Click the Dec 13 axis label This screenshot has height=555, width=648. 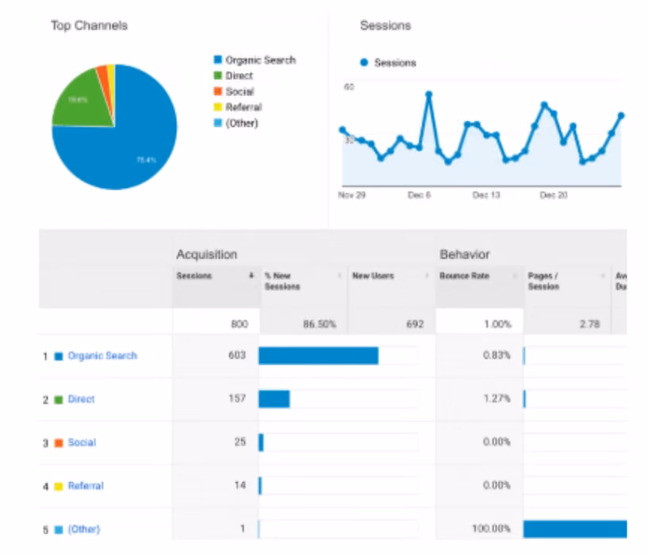pyautogui.click(x=486, y=195)
